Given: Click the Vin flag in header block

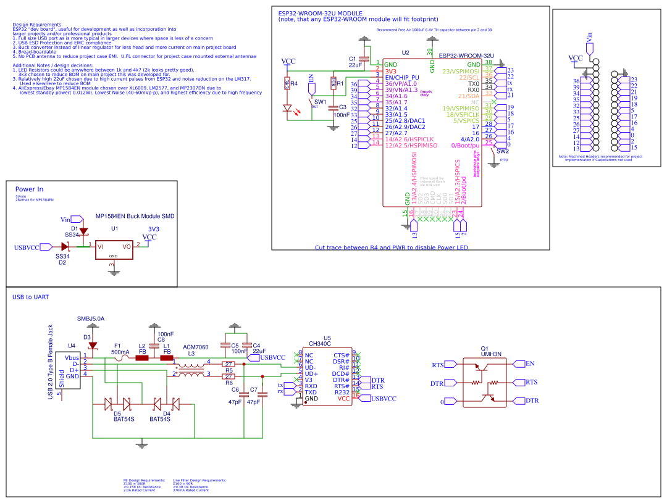Looking at the screenshot, I should 589,49.
